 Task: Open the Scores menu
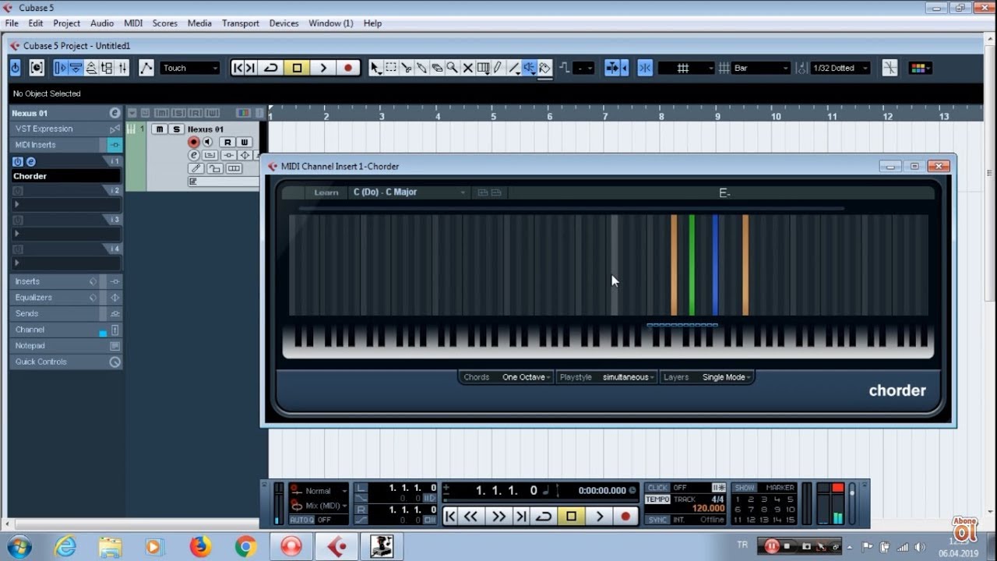pos(164,23)
